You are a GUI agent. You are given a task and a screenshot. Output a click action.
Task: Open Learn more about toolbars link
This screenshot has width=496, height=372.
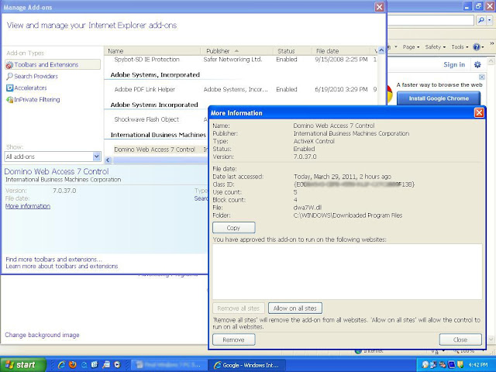tap(62, 267)
